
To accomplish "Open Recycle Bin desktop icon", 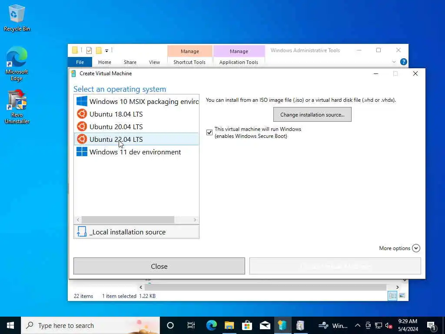I will pos(17,17).
